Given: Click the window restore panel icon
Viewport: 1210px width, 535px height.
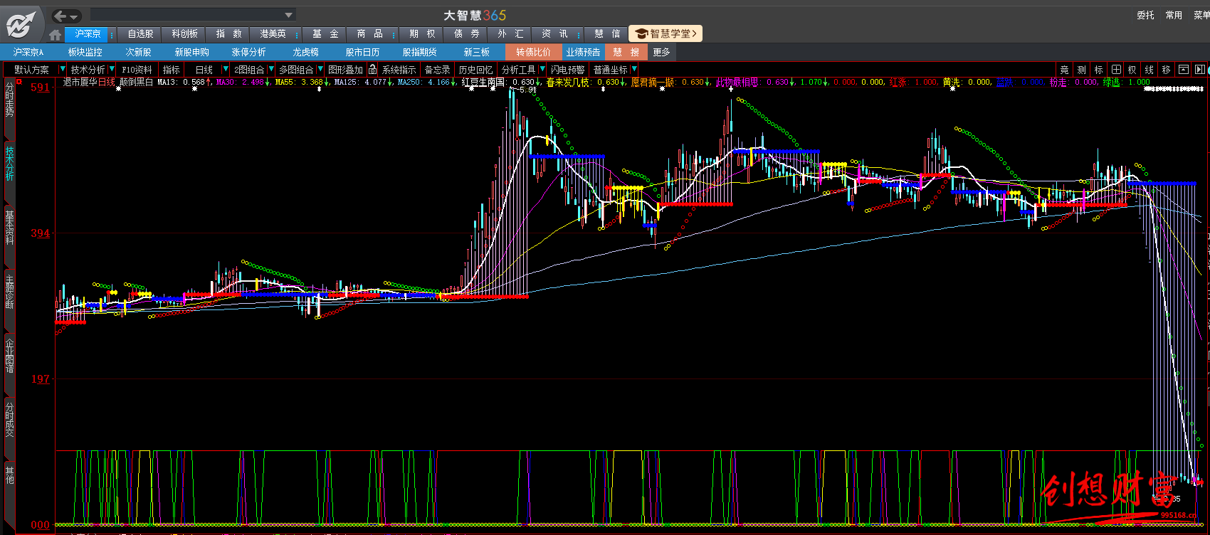Looking at the screenshot, I should pyautogui.click(x=1183, y=70).
